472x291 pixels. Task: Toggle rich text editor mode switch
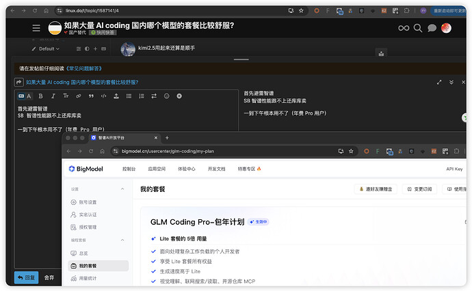point(25,96)
